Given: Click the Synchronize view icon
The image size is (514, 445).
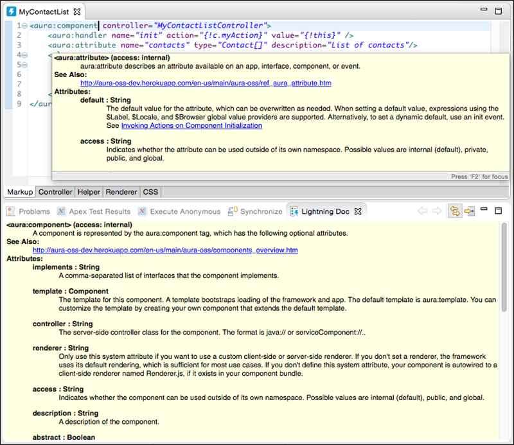Looking at the screenshot, I should 233,211.
